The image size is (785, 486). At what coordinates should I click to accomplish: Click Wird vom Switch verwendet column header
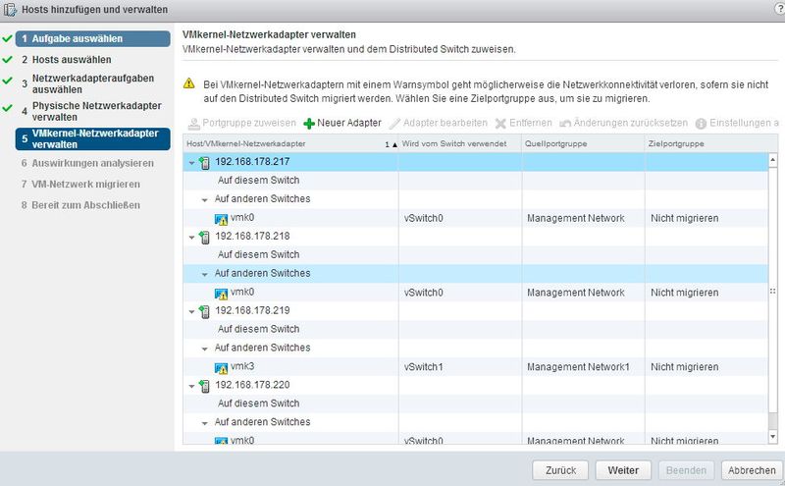(459, 143)
